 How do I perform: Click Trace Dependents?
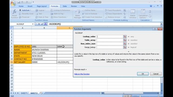[x=114, y=14]
